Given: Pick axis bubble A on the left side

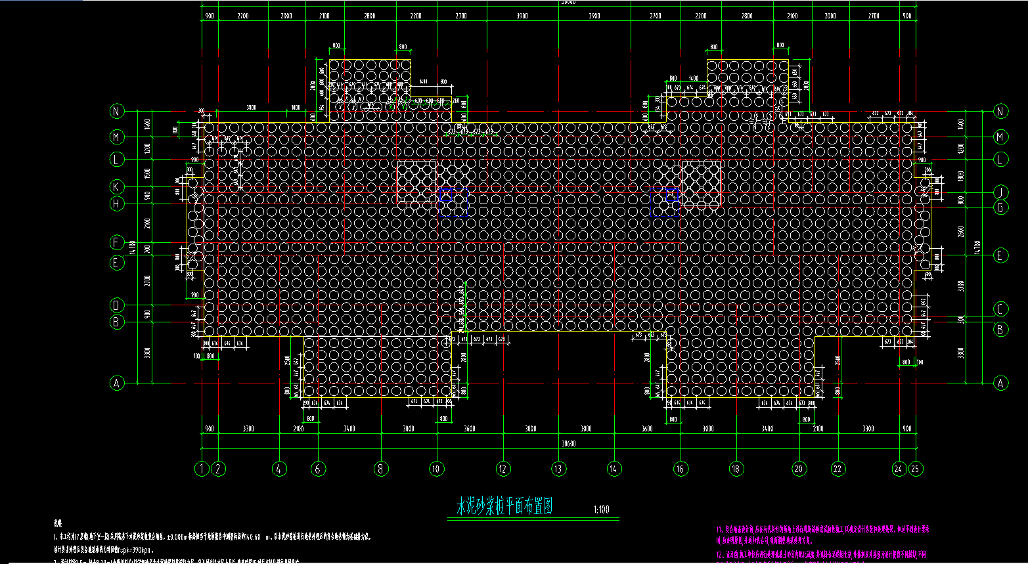Looking at the screenshot, I should point(117,383).
